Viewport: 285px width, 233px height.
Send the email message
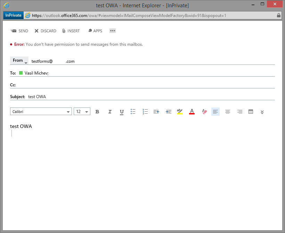[x=19, y=31]
